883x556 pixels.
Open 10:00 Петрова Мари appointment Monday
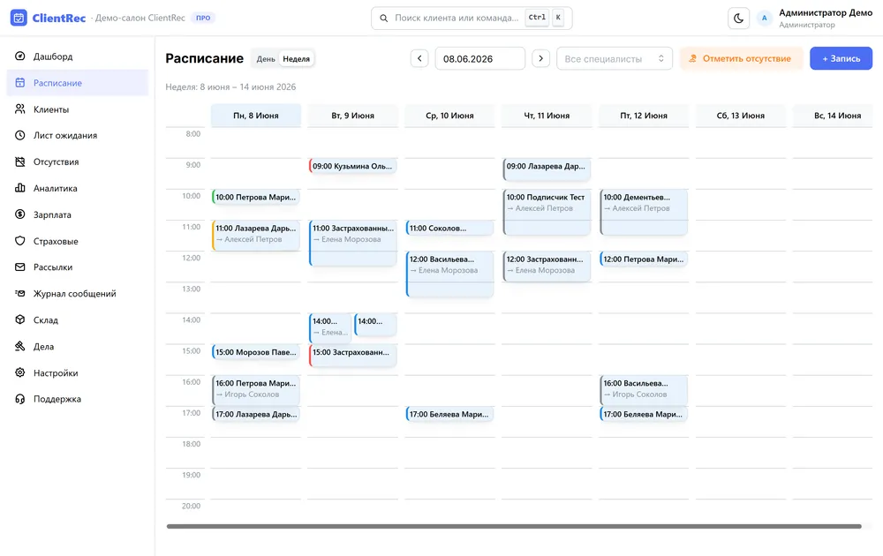tap(256, 197)
